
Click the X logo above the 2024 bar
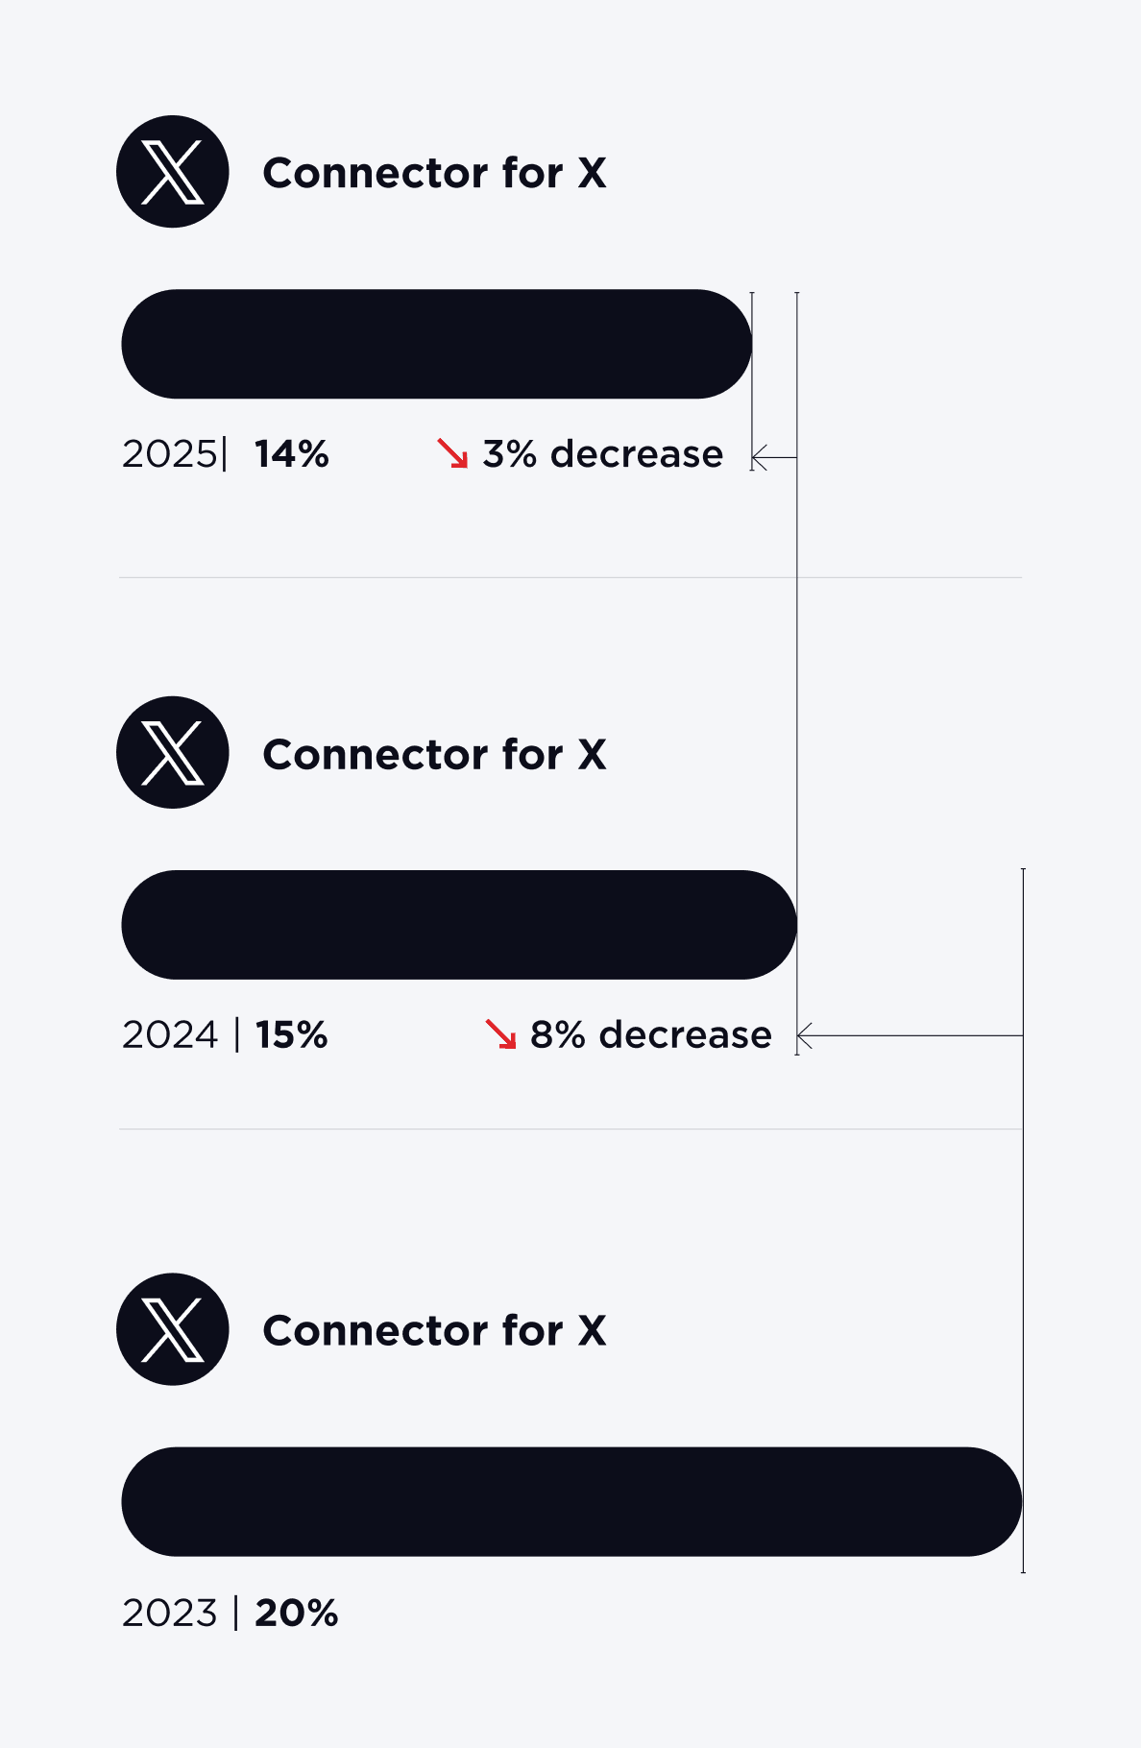[173, 753]
